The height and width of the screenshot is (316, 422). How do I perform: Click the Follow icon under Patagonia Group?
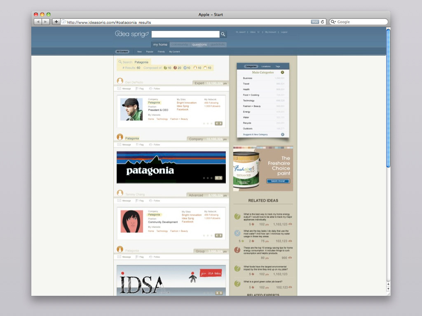151,257
